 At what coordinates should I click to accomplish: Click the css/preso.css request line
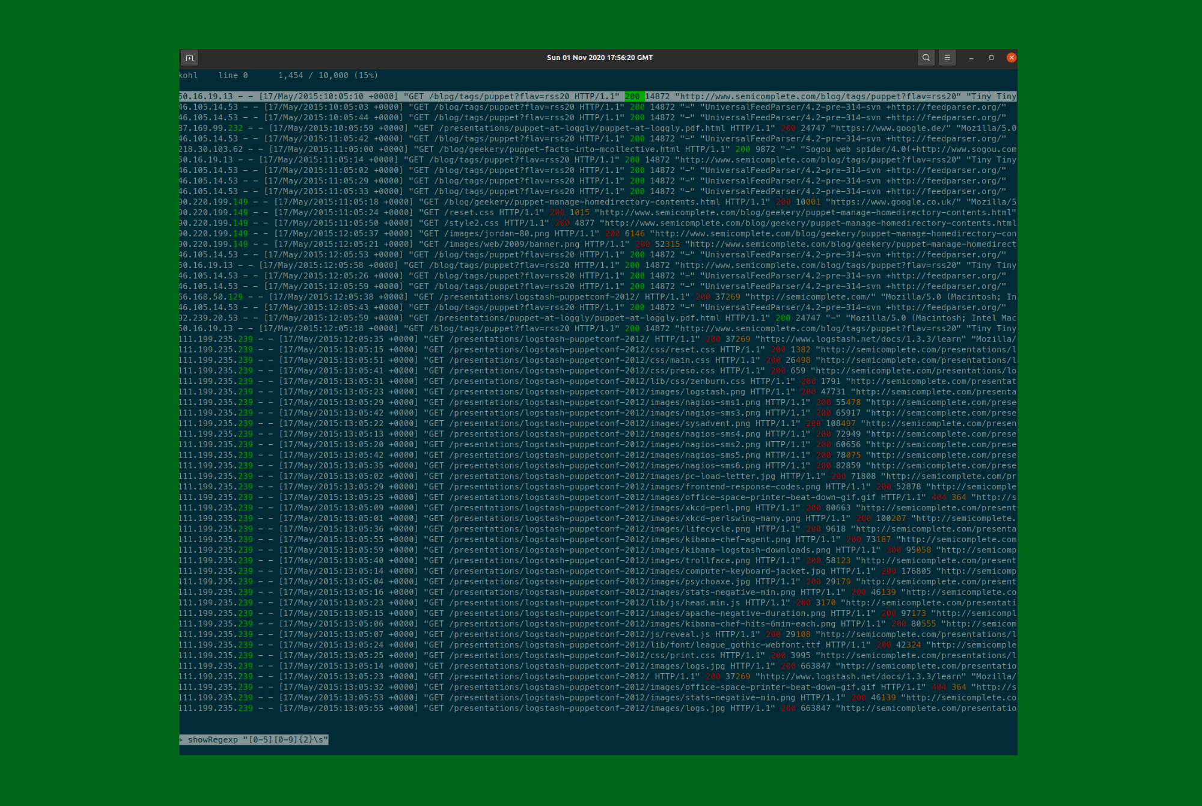(598, 371)
